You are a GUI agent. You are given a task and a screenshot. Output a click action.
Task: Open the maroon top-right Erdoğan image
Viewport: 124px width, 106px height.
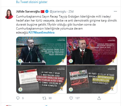click(x=92, y=51)
